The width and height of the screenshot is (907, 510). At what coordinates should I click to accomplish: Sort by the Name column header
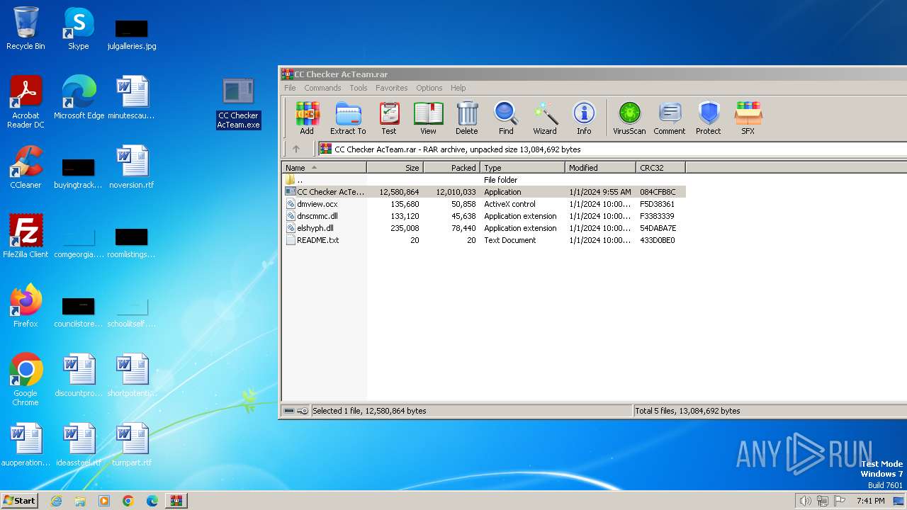[325, 168]
